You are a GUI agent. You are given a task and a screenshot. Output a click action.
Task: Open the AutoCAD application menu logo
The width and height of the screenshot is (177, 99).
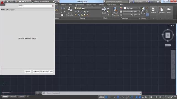pyautogui.click(x=2, y=2)
